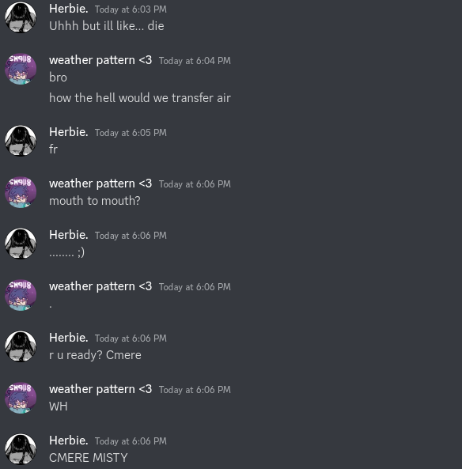Image resolution: width=462 pixels, height=469 pixels.
Task: Click username Herbie. on the 6:03 PM message
Action: [x=69, y=9]
